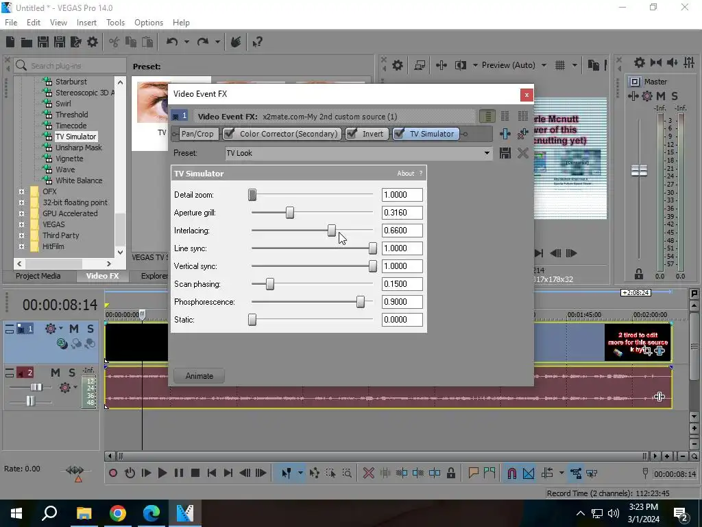Screen dimensions: 702x527
Task: Open the Tools menu
Action: pyautogui.click(x=115, y=23)
